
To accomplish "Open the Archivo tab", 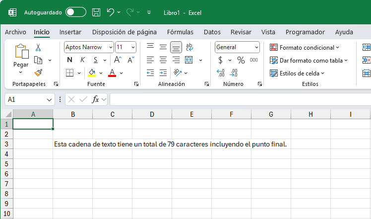I will coord(15,32).
